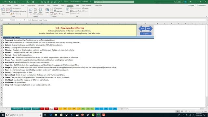
Task: Select column M header
Action: (145, 24)
